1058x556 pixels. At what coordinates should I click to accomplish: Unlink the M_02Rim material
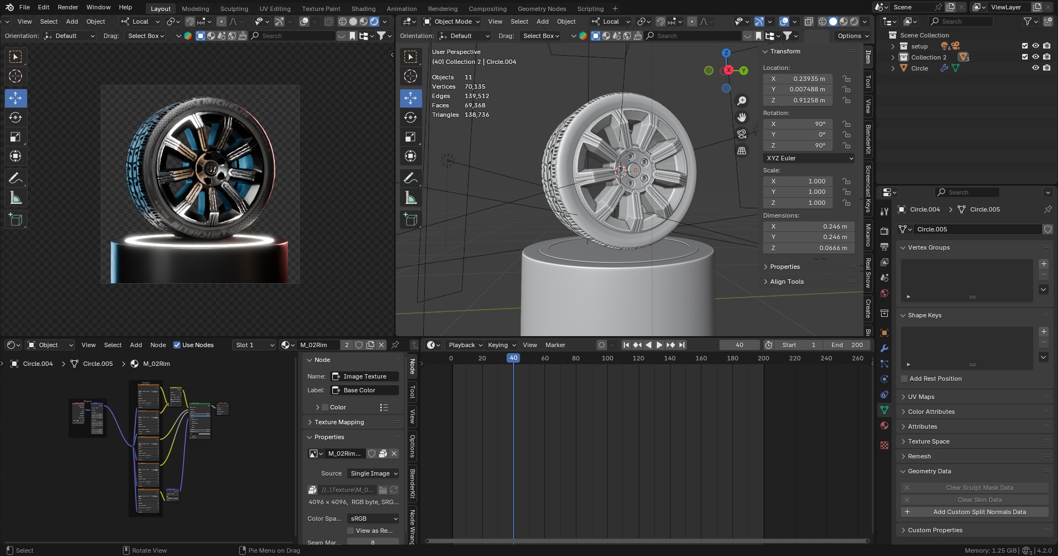click(381, 345)
